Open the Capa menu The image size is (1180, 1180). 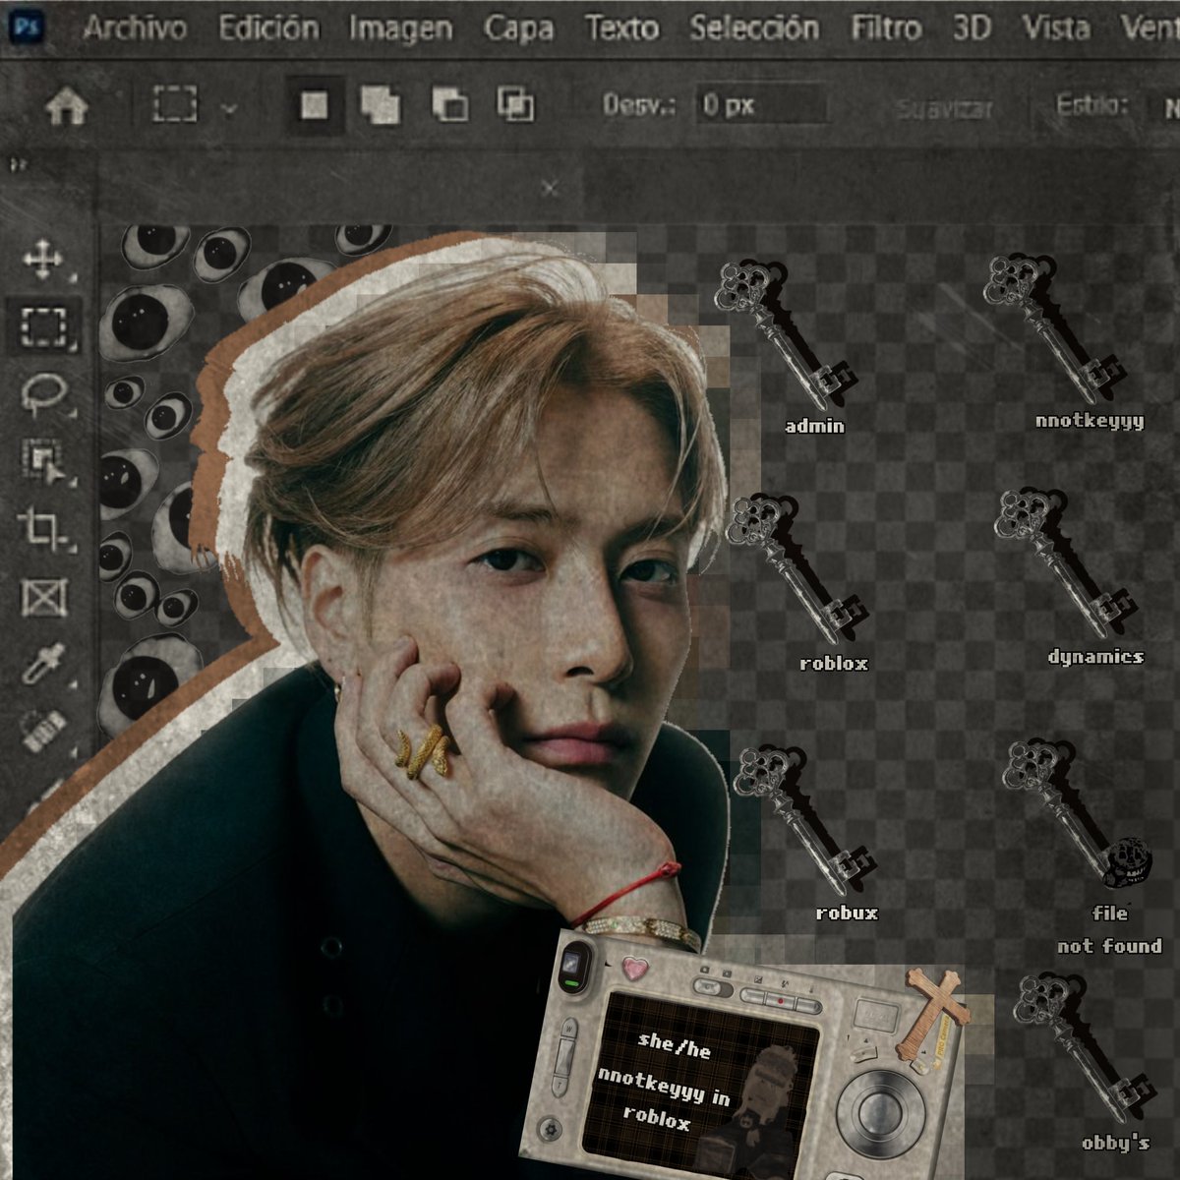[518, 29]
